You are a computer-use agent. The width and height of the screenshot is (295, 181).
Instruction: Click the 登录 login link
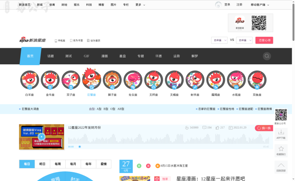(x=227, y=5)
